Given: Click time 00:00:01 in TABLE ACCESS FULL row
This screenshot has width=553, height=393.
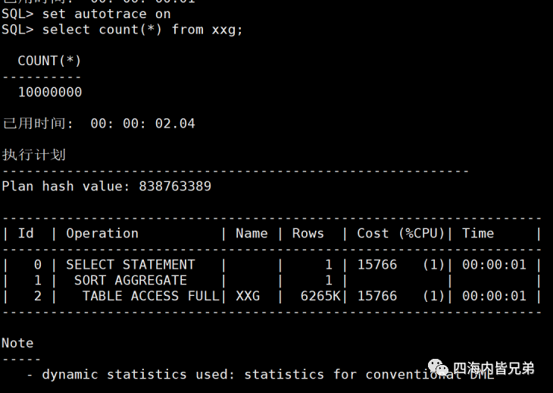Looking at the screenshot, I should click(x=494, y=296).
